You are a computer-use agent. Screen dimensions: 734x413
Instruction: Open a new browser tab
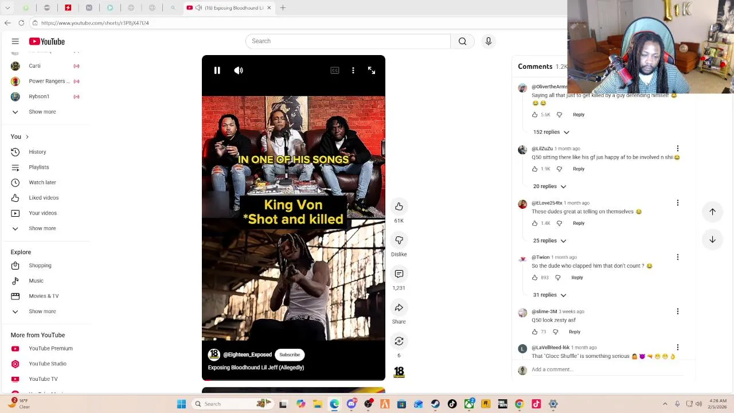[x=283, y=7]
